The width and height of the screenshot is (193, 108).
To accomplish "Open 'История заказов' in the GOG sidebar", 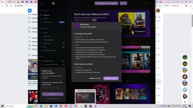I will tap(49, 50).
